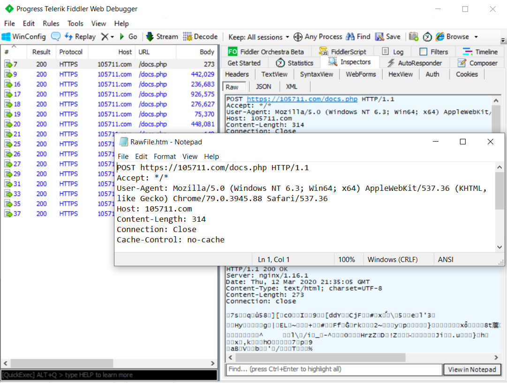This screenshot has height=383, width=507.
Task: Open the Rules menu in Fiddler
Action: tap(51, 23)
